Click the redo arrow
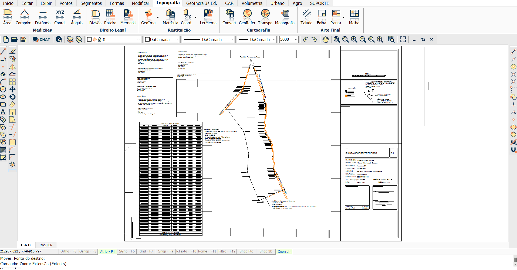Viewport: 517px width, 270px height. click(314, 39)
